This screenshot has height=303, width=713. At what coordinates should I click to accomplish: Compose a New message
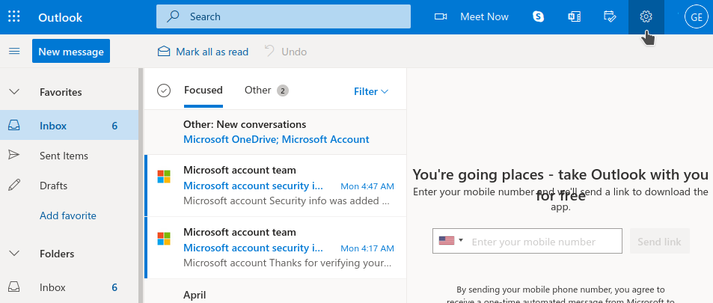(x=71, y=51)
